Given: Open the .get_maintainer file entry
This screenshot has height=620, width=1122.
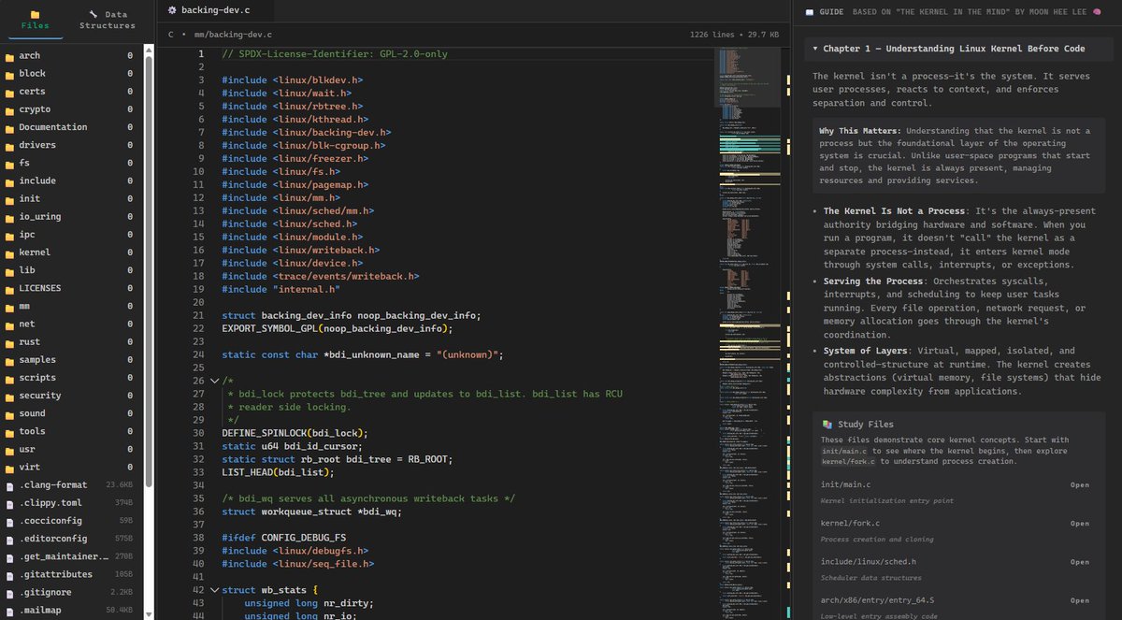Looking at the screenshot, I should pyautogui.click(x=69, y=556).
